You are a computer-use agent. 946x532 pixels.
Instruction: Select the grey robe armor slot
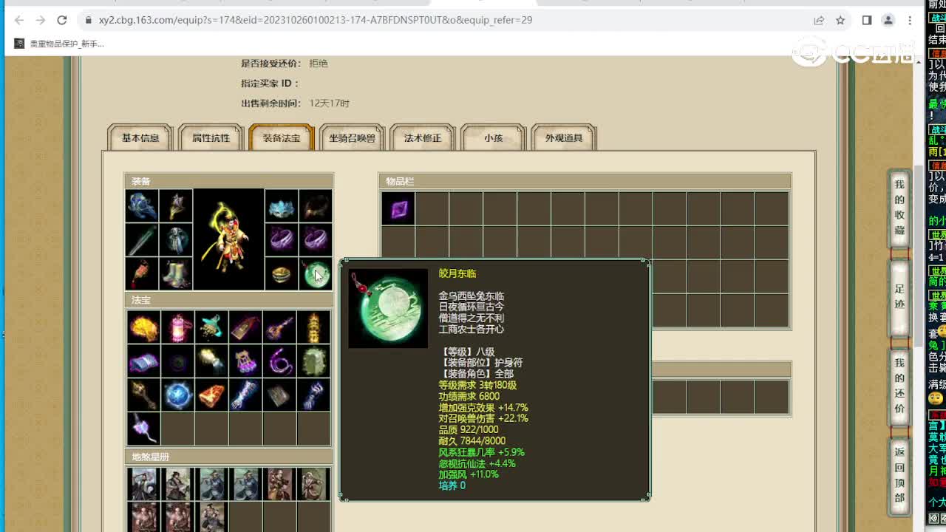pos(176,240)
